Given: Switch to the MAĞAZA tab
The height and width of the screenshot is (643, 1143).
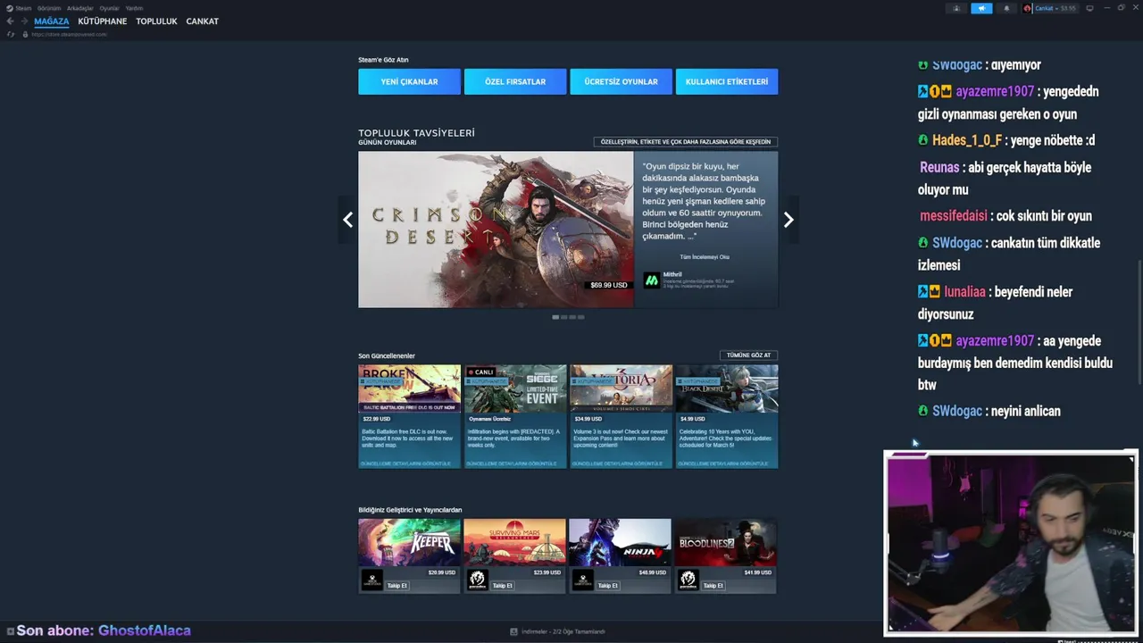Looking at the screenshot, I should [52, 21].
